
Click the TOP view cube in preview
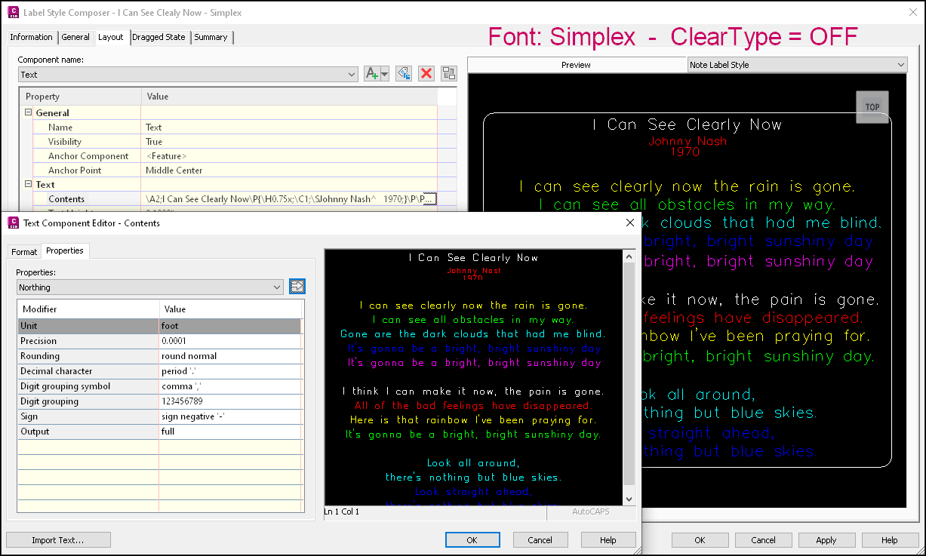click(872, 106)
